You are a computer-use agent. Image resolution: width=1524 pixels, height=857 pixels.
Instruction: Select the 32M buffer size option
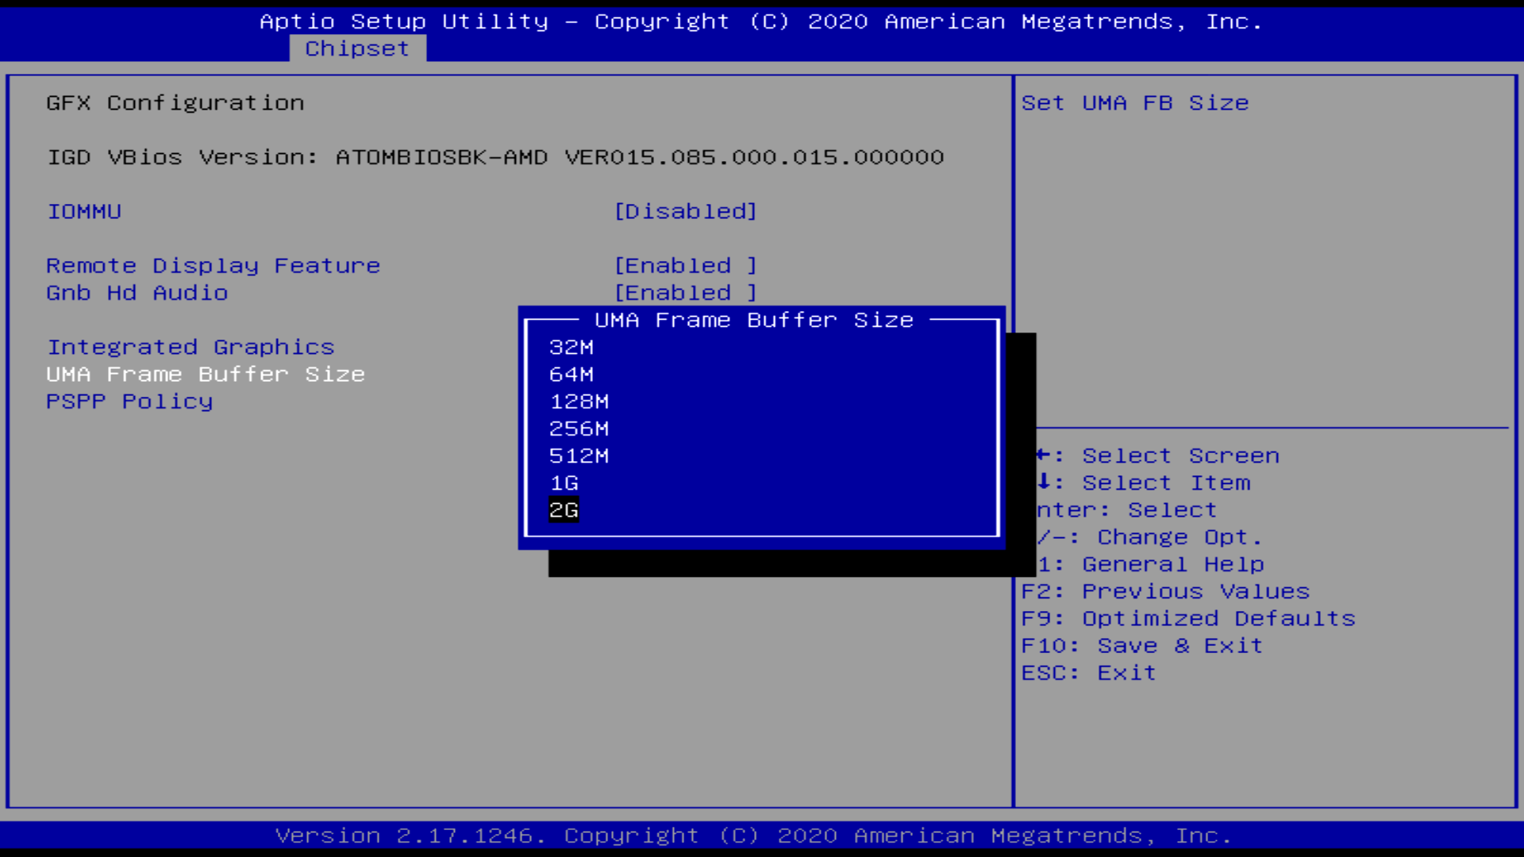pyautogui.click(x=571, y=348)
